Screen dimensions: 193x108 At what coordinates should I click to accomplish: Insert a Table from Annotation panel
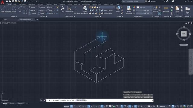(77, 13)
